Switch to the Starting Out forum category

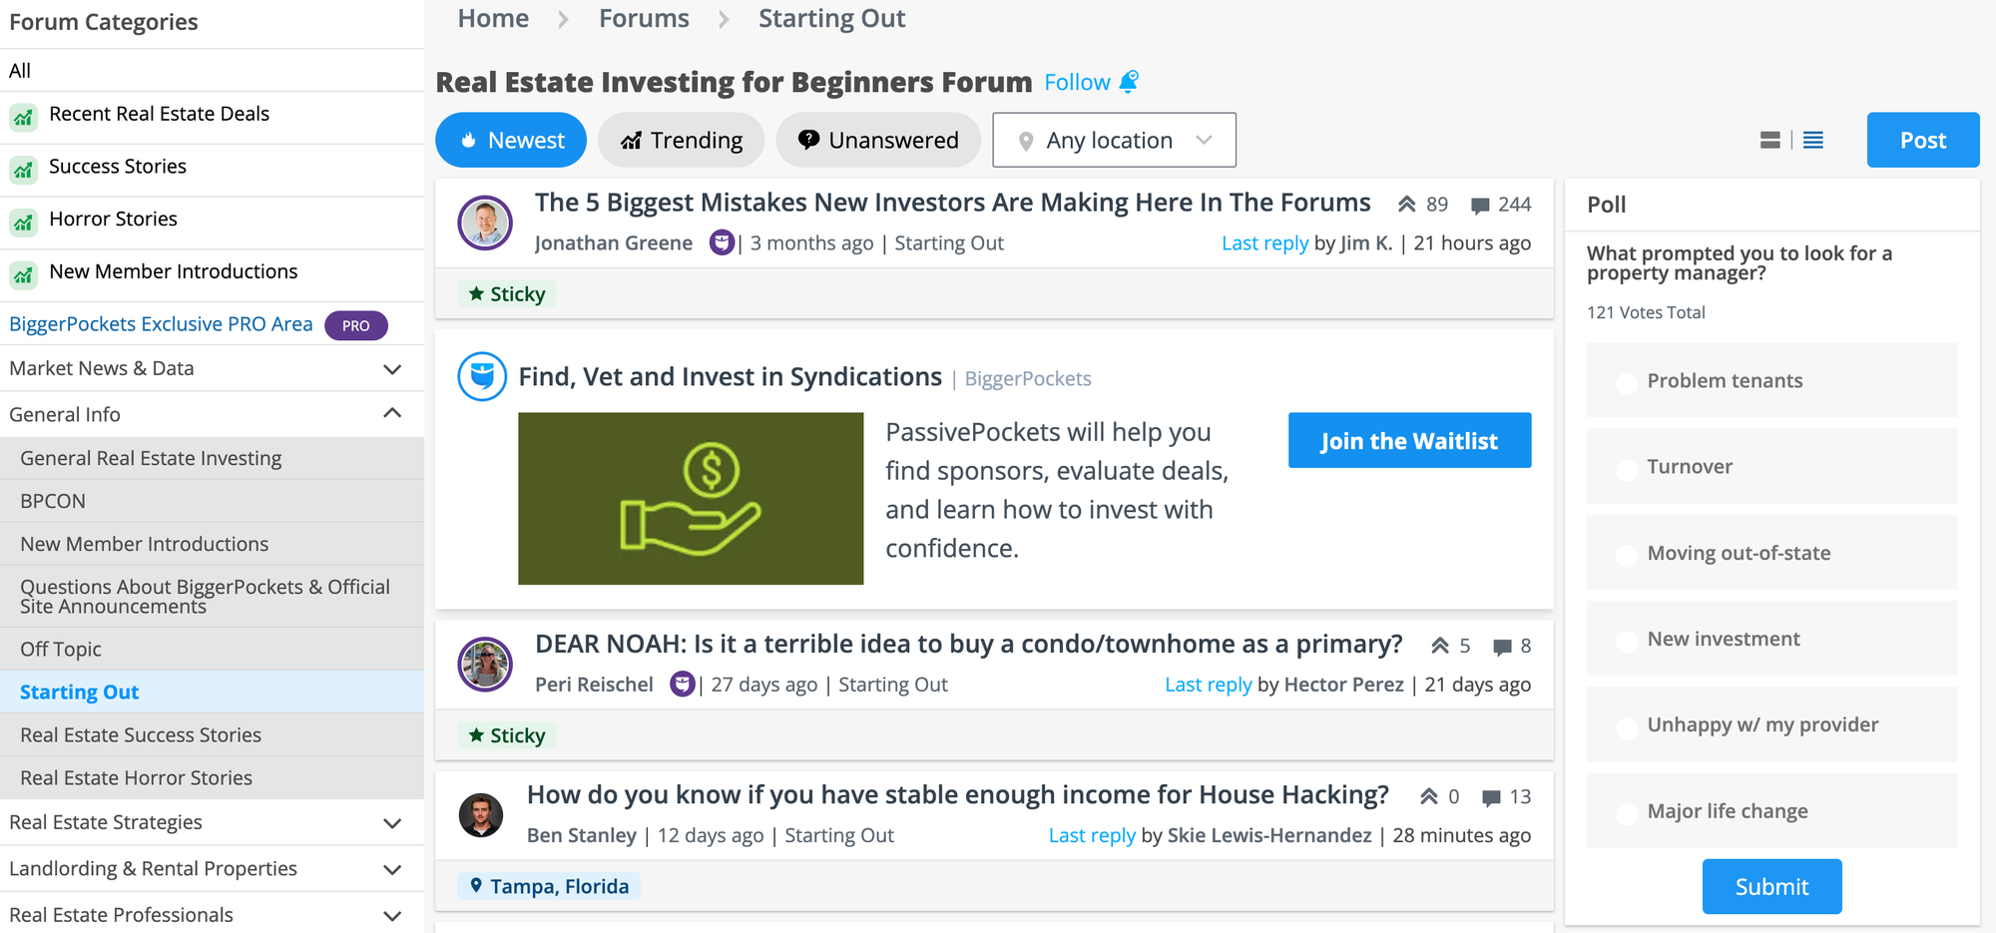(x=78, y=691)
